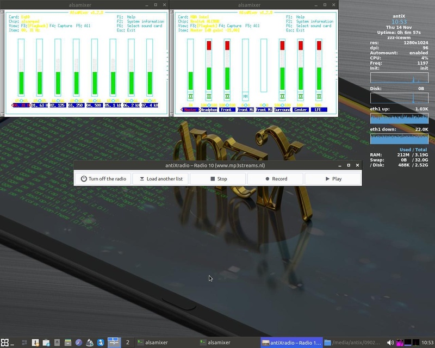Open the file manager drawer icon on the taskbar
This screenshot has height=348, width=435.
tap(68, 343)
